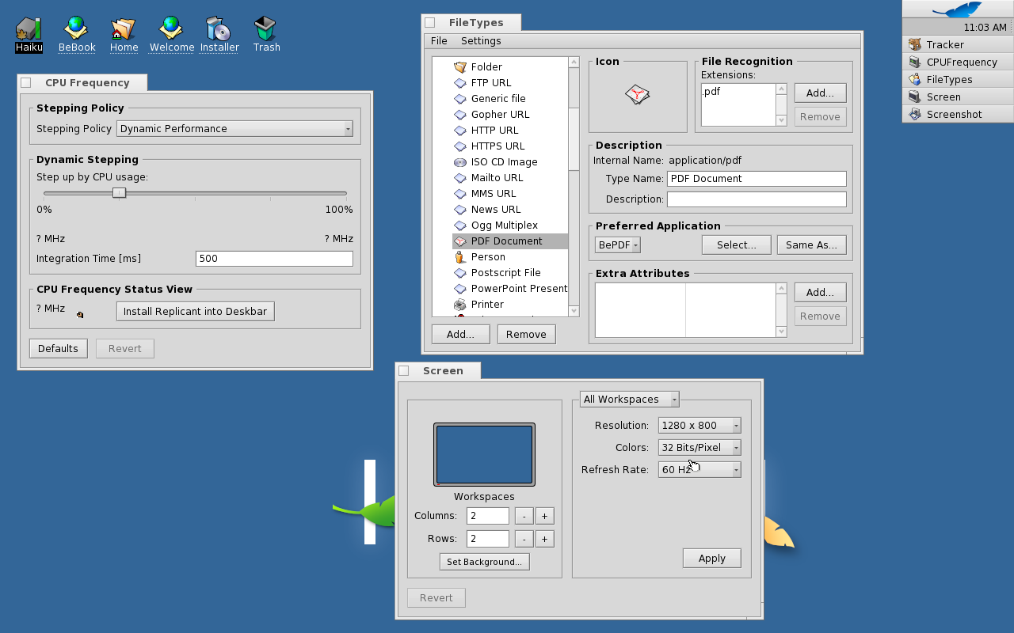1014x633 pixels.
Task: Click the Defaults button in CPU Frequency
Action: tap(58, 349)
